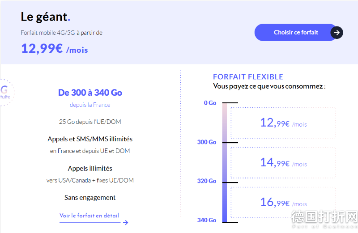Open "Voir le forfait en détail" link
This screenshot has height=233, width=358.
pos(89,216)
